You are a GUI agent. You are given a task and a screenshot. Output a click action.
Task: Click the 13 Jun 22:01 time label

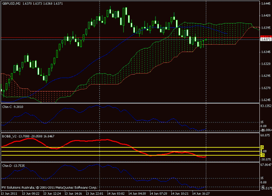pos(95,193)
